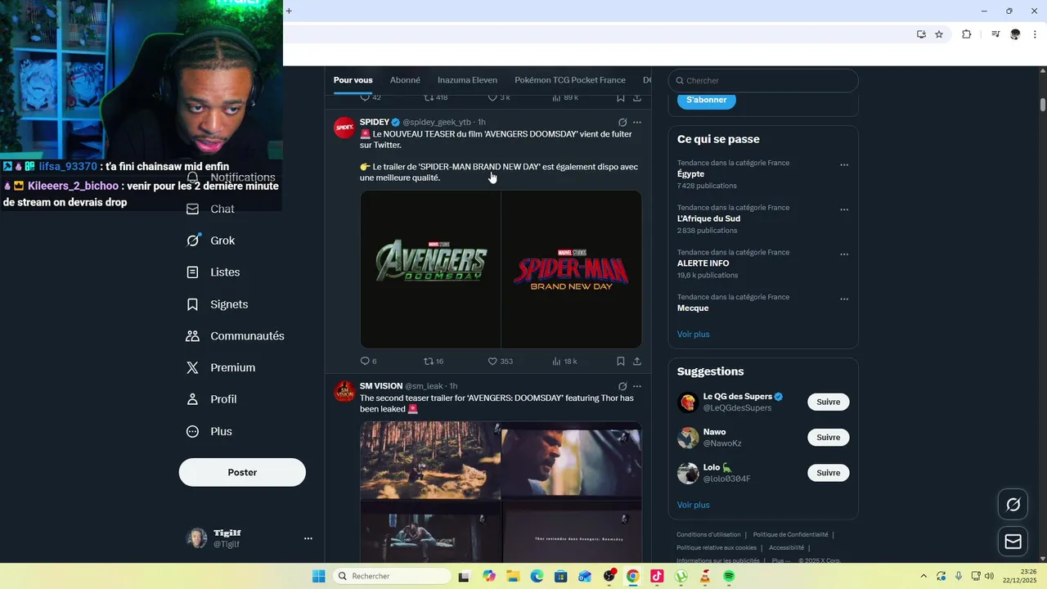The width and height of the screenshot is (1047, 589).
Task: Open Listes in the sidebar
Action: point(213,272)
